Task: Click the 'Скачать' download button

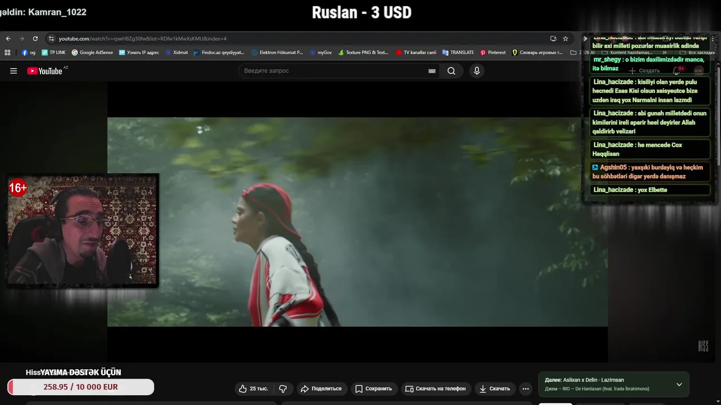Action: tap(494, 389)
